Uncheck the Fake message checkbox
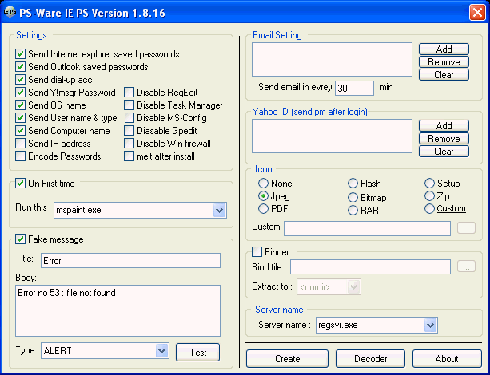Viewport: 490px width, 375px height. [21, 239]
